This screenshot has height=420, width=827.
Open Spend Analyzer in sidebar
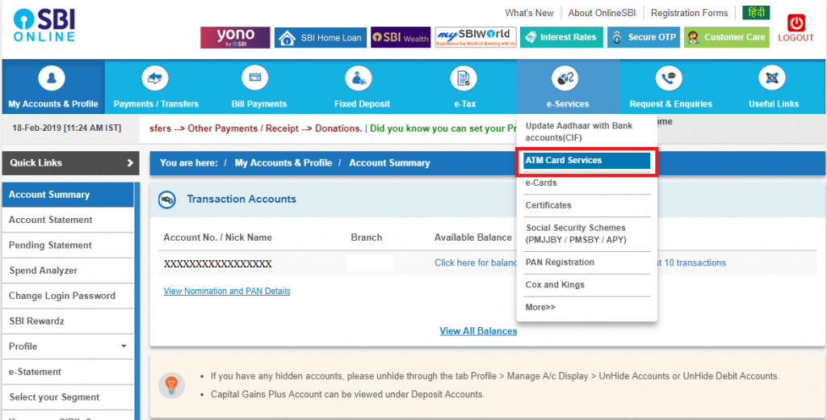coord(69,271)
